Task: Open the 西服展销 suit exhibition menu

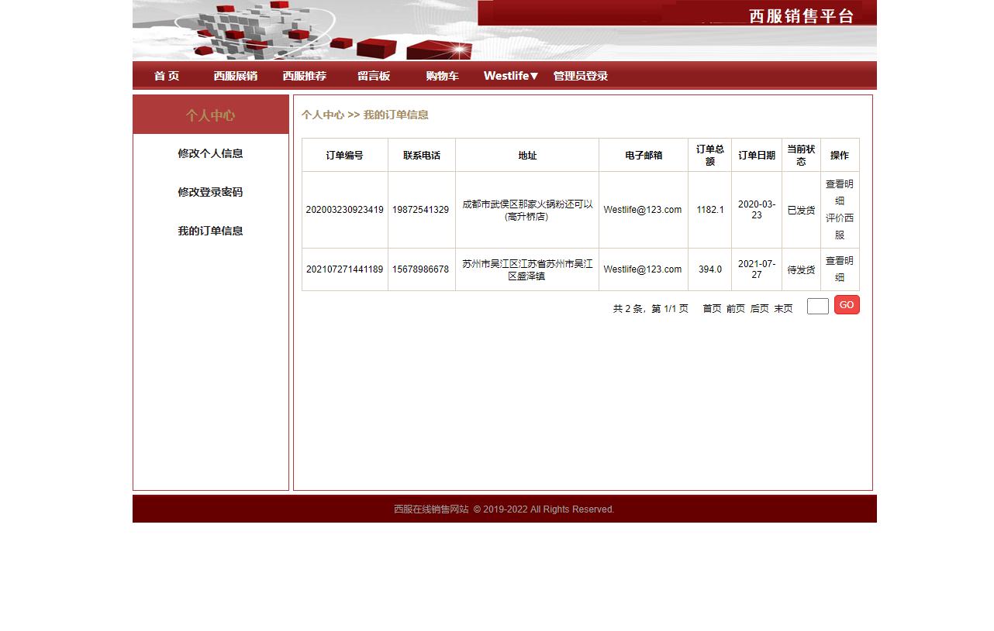Action: point(235,75)
